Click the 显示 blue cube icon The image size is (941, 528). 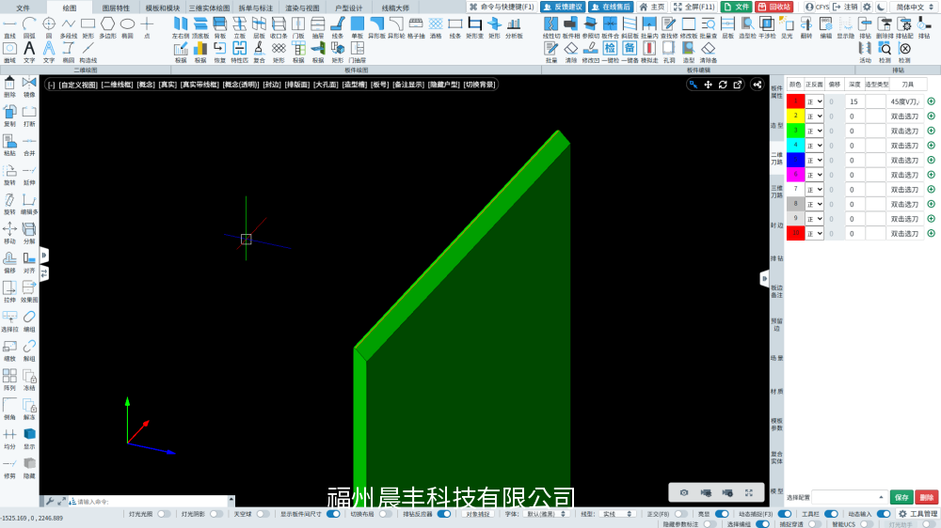click(29, 439)
